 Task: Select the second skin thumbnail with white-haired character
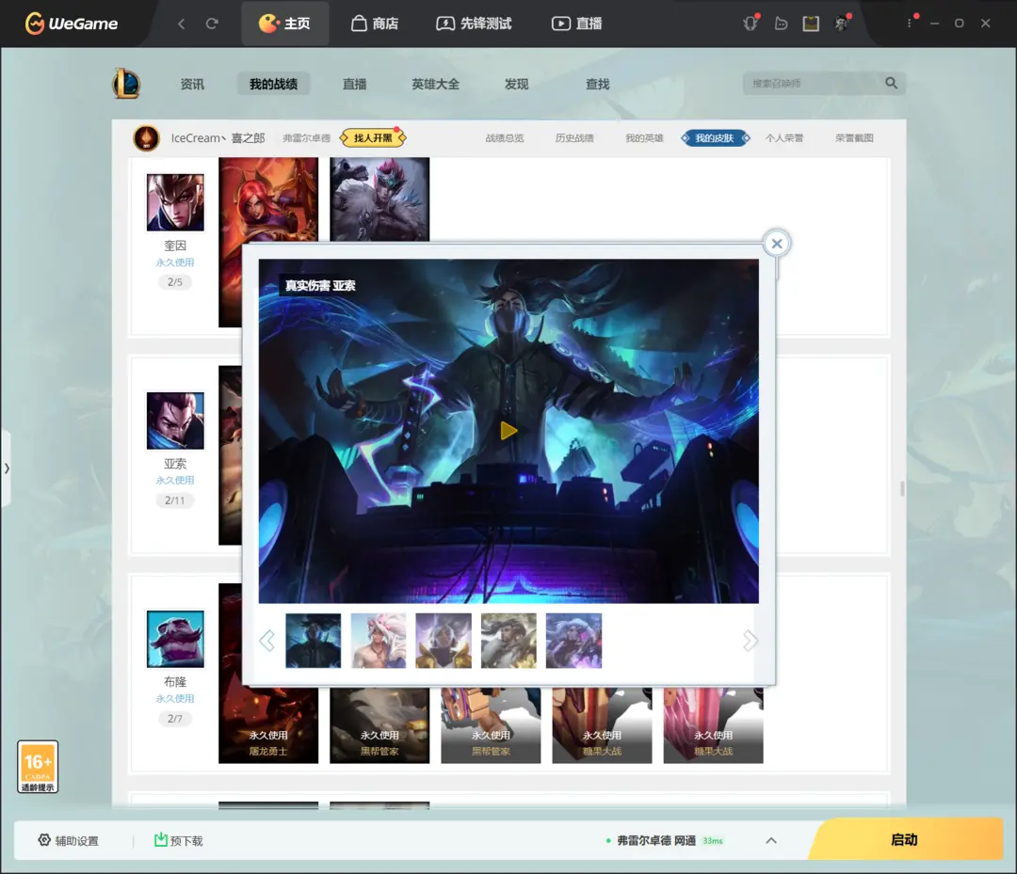coord(379,641)
